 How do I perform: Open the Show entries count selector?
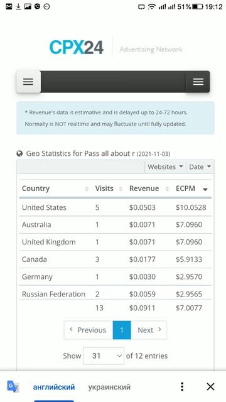point(104,356)
